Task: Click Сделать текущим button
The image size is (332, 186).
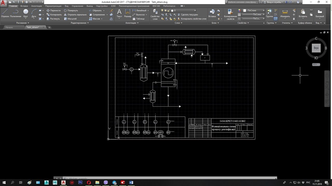Action: [189, 15]
